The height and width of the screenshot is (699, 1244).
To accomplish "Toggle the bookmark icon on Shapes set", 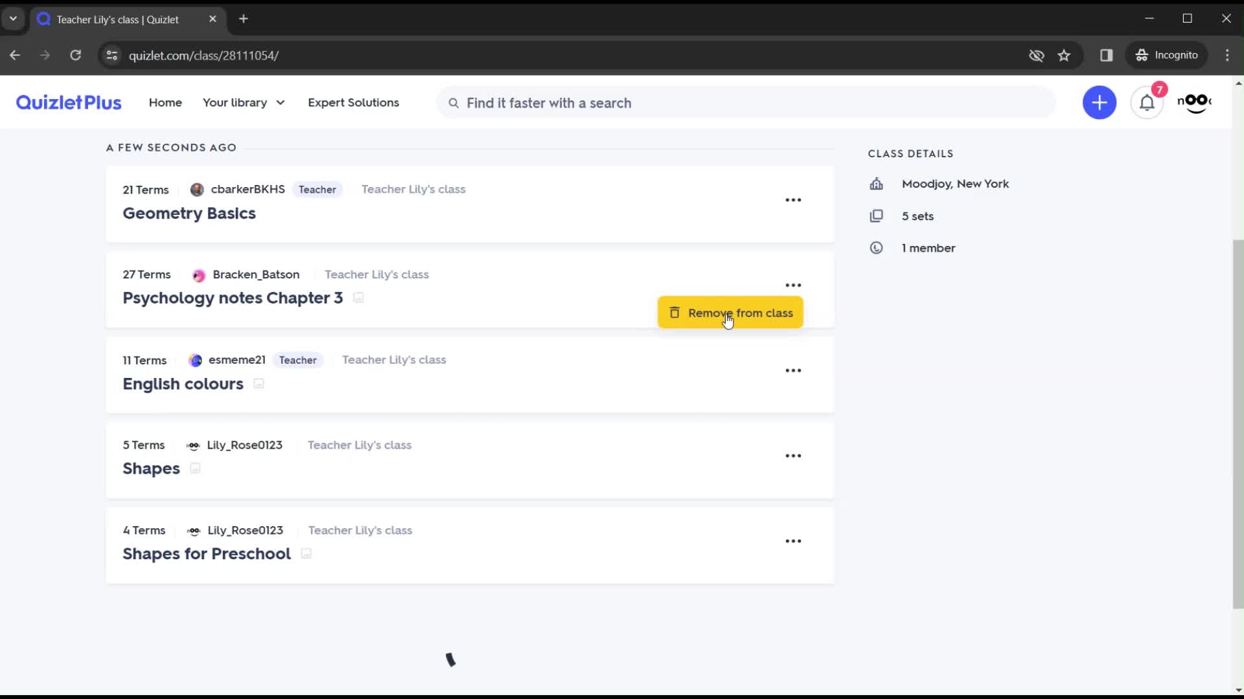I will click(x=195, y=468).
